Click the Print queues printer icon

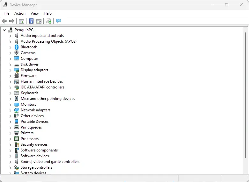coord(17,127)
